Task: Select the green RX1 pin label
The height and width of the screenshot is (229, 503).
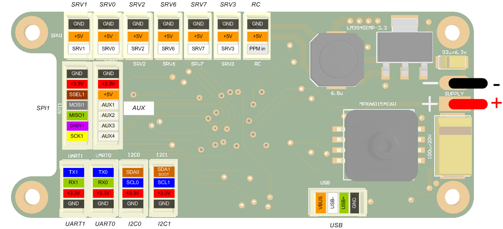Action: point(74,183)
